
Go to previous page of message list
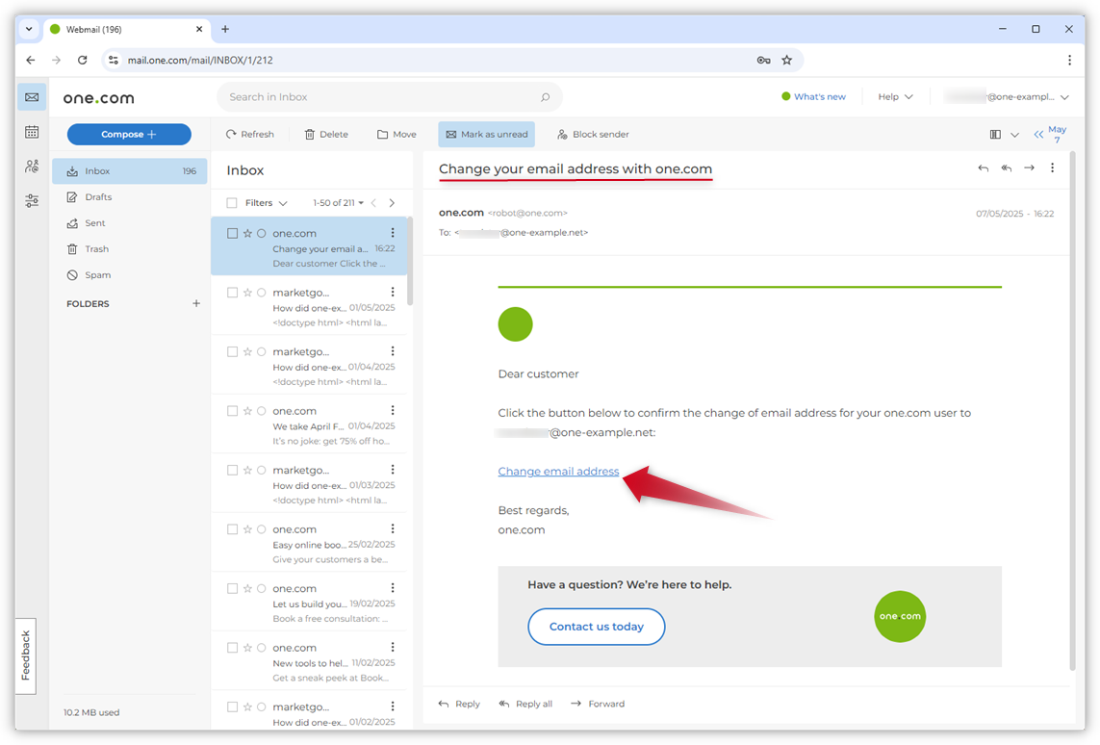click(x=373, y=203)
